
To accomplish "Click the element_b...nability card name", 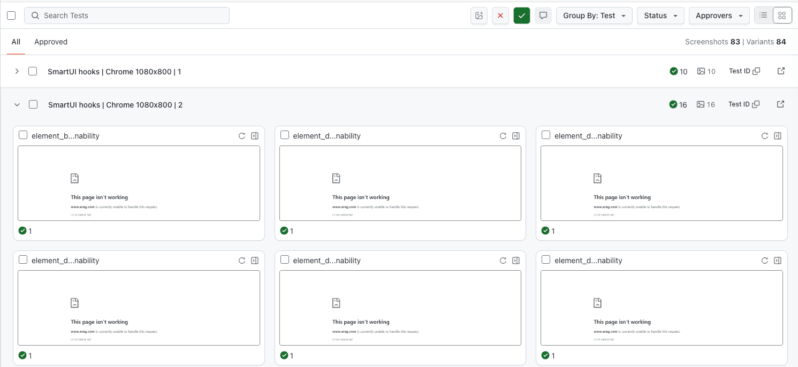I will (65, 136).
